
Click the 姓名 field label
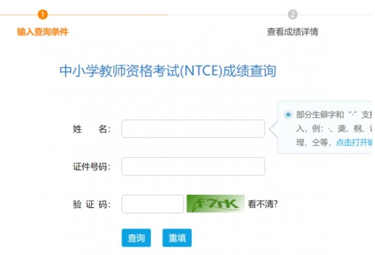(92, 129)
